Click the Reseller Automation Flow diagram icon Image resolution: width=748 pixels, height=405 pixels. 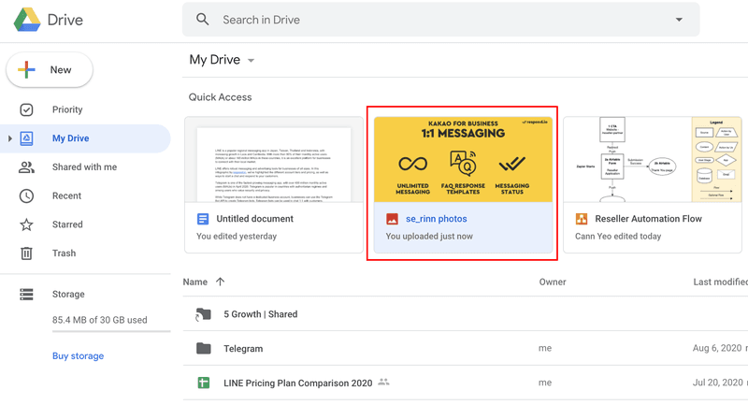click(582, 219)
